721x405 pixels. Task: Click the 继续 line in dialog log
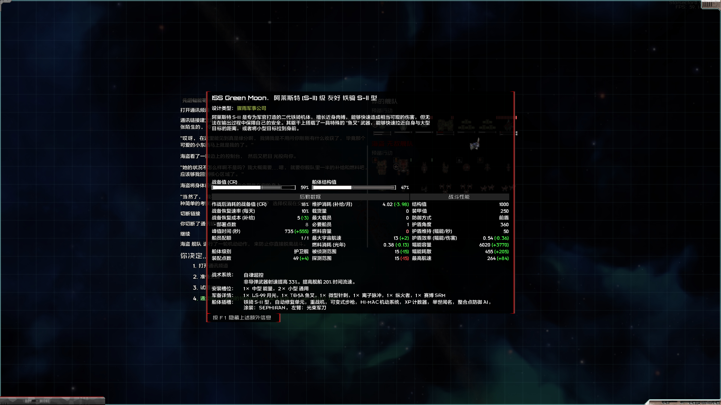tap(185, 234)
